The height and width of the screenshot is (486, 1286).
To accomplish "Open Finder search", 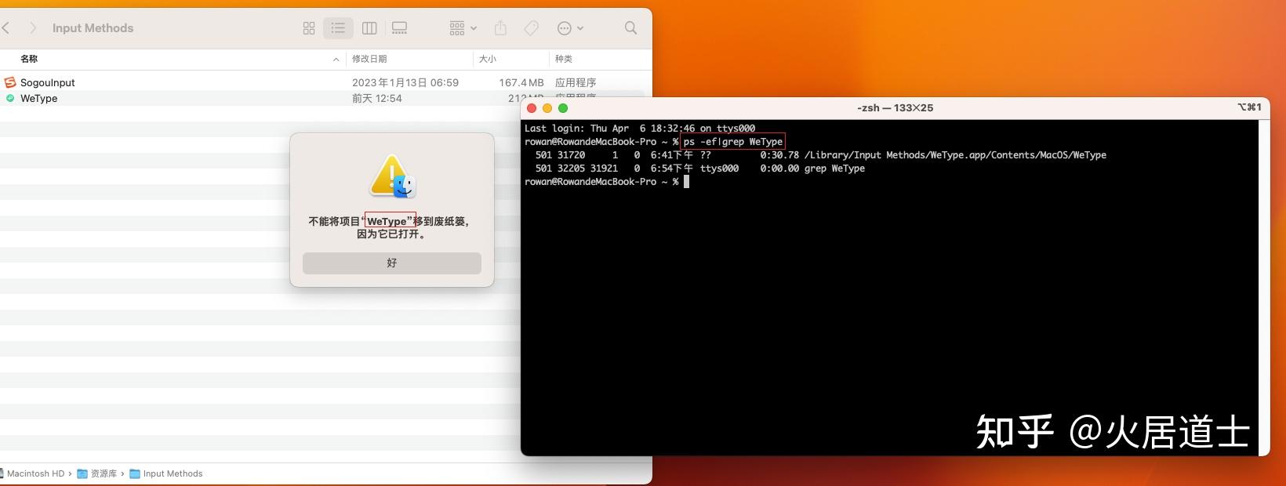I will pos(630,28).
